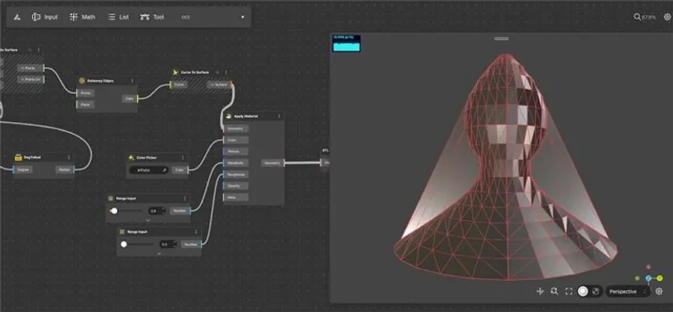Select the Geometry output of Apply Material
The image size is (673, 312).
(x=273, y=162)
